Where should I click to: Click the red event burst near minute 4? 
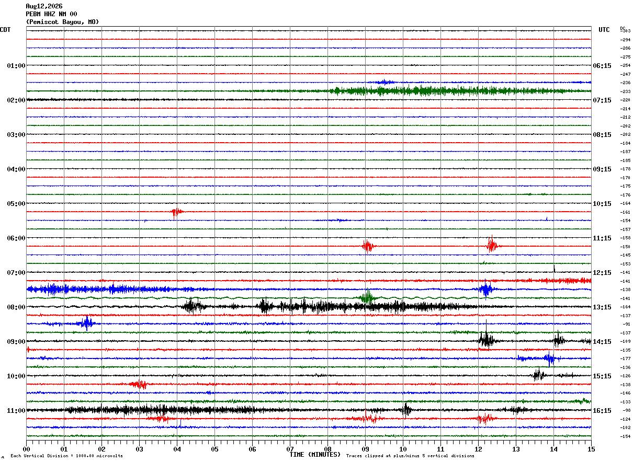pos(177,212)
